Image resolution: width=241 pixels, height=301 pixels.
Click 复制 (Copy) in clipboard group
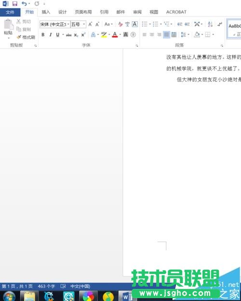point(24,29)
